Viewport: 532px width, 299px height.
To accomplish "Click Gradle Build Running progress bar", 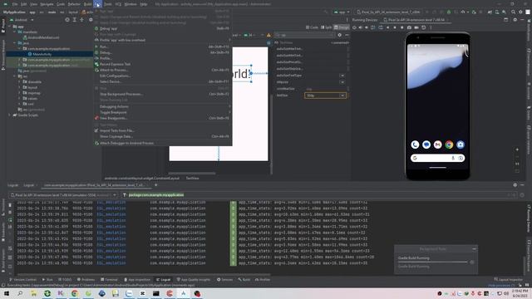I will (432, 262).
